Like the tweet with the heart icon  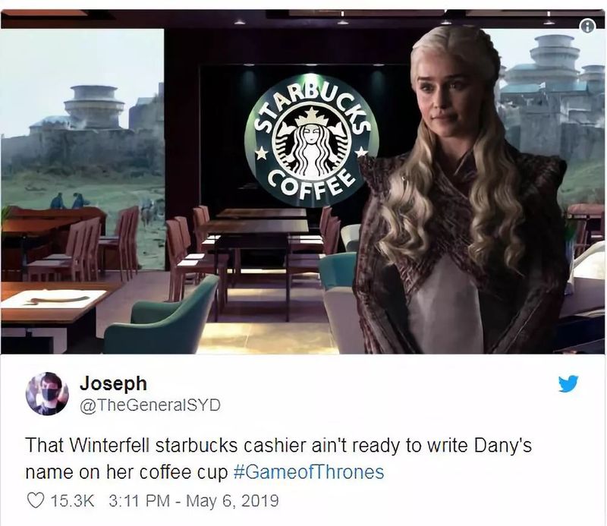(x=35, y=500)
